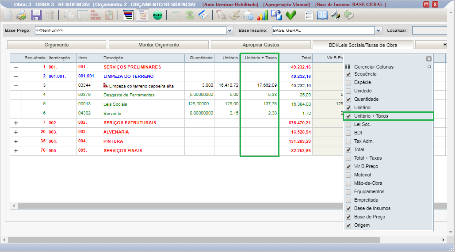Viewport: 455px width, 252px height.
Task: Click the printer icon in toolbar
Action: 21,15
